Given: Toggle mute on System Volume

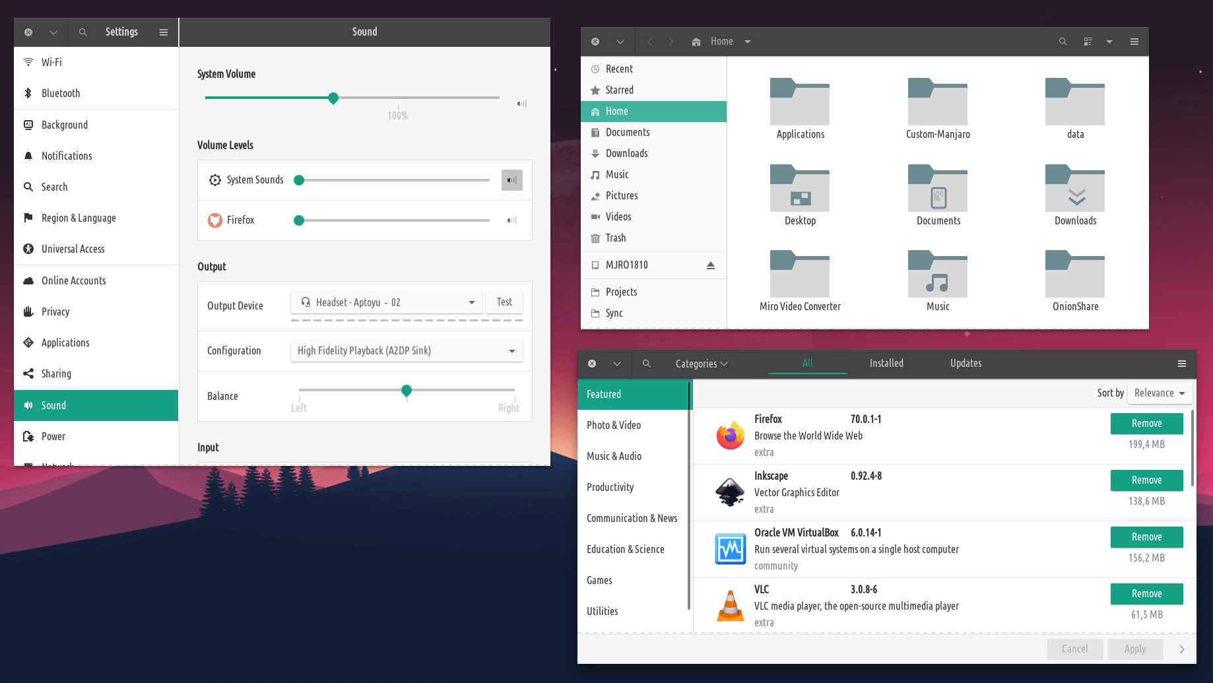Looking at the screenshot, I should (521, 104).
